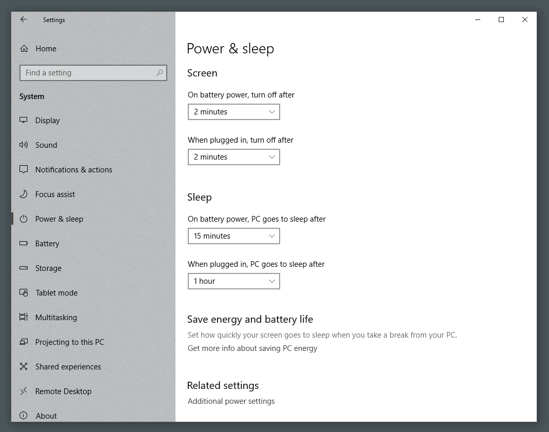Open Shared experiences label

click(68, 366)
